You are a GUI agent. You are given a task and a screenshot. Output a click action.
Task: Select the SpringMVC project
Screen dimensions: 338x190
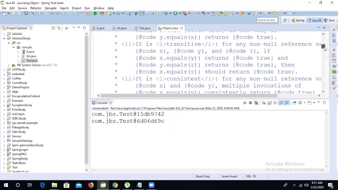tap(19, 154)
